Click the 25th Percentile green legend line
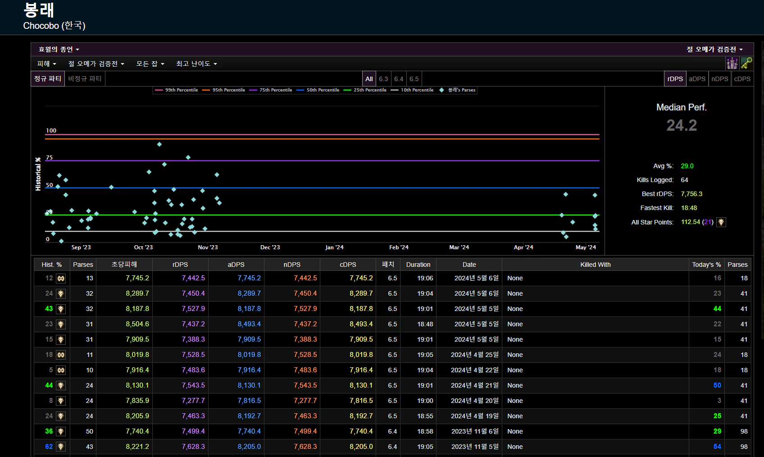Viewport: 764px width, 457px height. tap(365, 90)
